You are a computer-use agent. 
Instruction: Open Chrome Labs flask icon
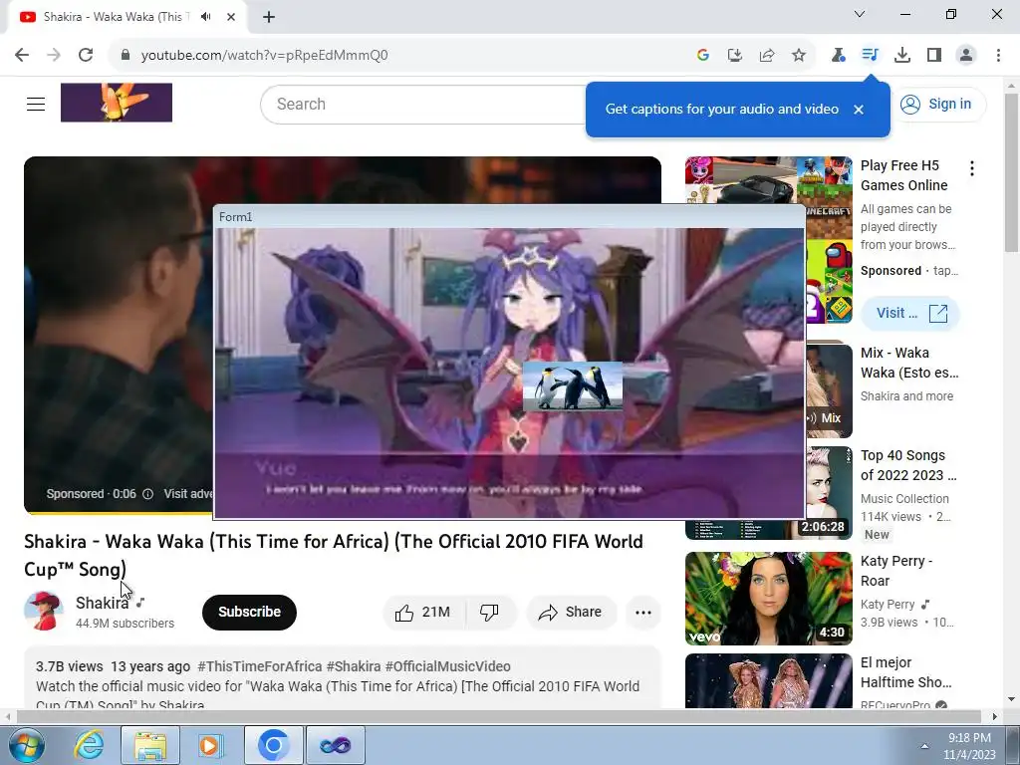[x=838, y=55]
